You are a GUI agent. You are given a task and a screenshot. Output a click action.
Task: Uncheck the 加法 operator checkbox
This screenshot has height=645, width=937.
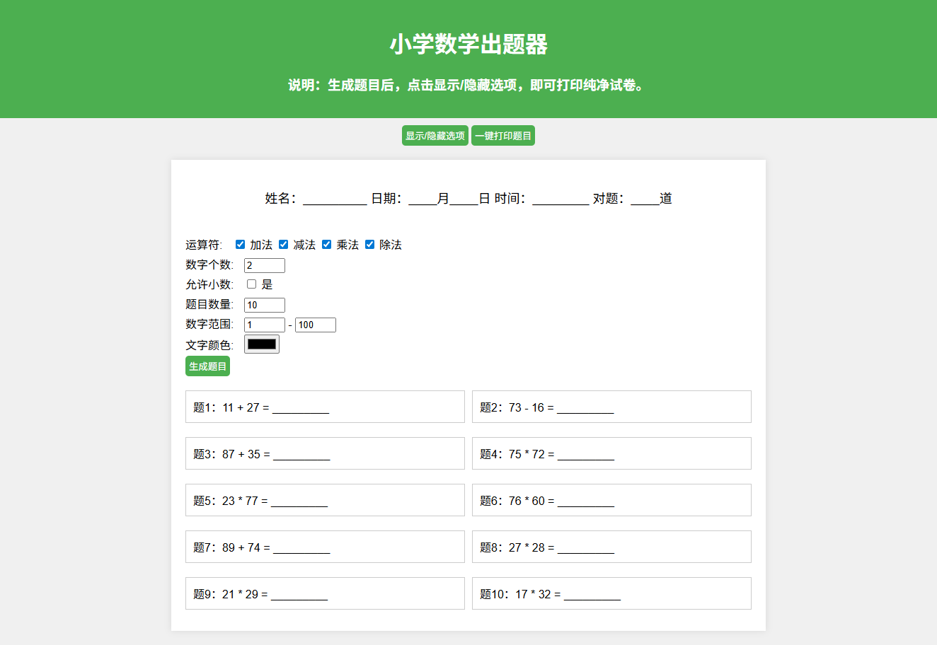tap(241, 244)
